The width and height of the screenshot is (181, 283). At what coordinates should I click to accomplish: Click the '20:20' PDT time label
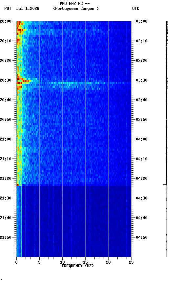(6, 61)
